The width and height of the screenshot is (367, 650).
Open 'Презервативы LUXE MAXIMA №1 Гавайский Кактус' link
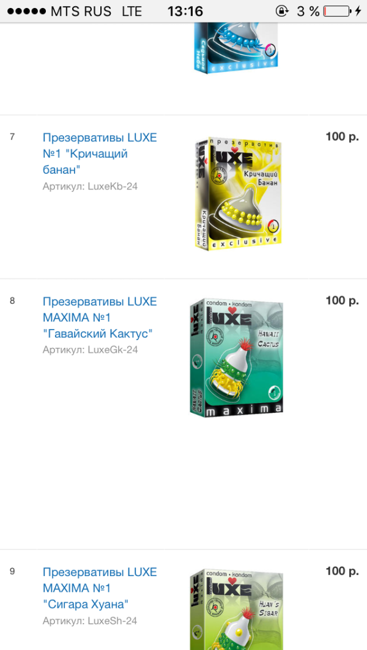pyautogui.click(x=100, y=317)
